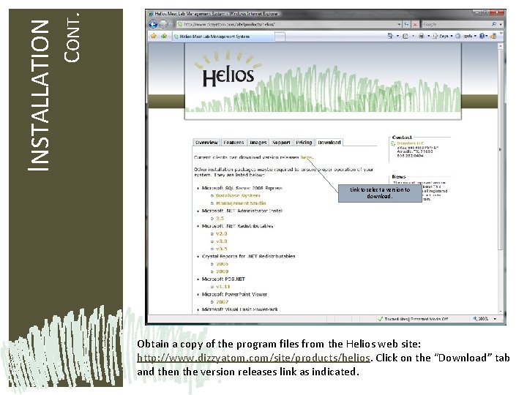527x395 pixels.
Task: Switch to the Support tab
Action: coord(281,143)
